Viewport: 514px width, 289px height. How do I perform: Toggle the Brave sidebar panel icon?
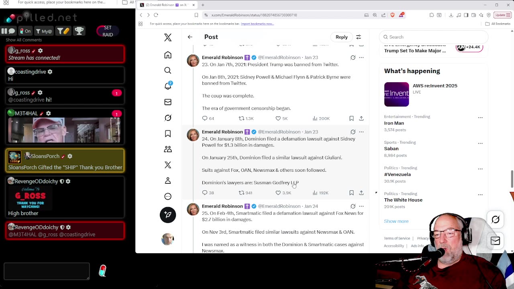466,15
